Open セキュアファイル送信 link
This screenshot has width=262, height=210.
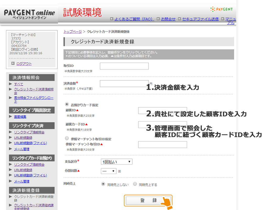point(200,19)
